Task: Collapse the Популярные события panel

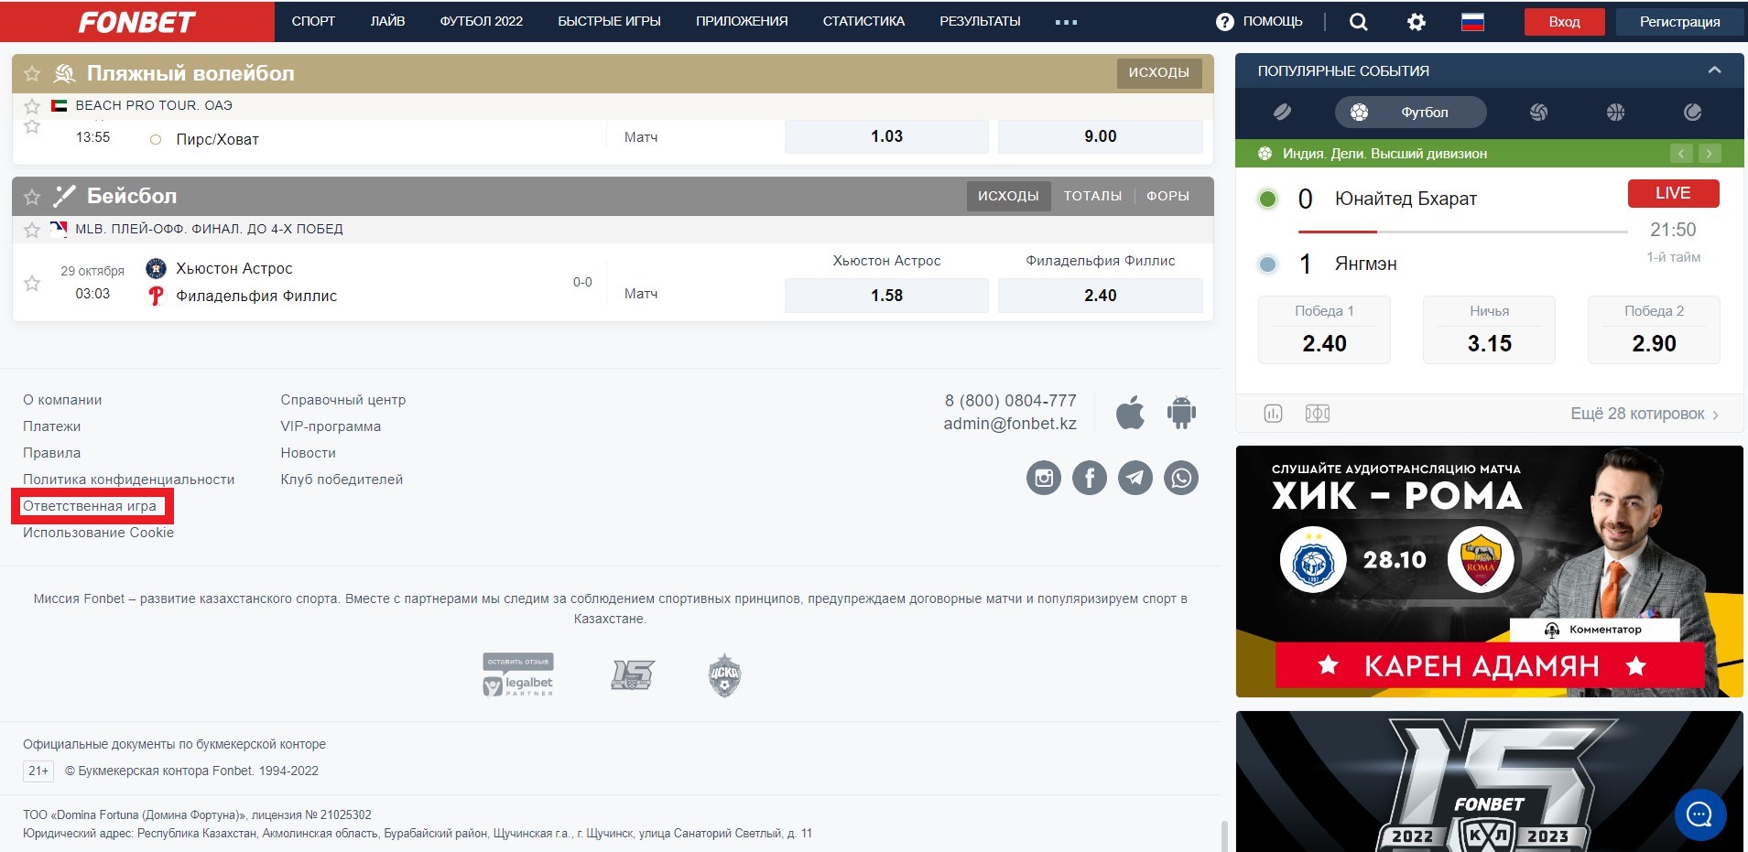Action: [x=1714, y=70]
